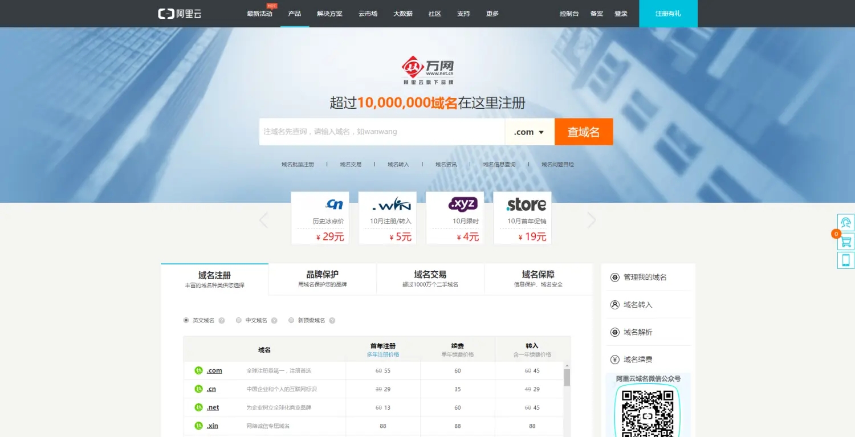Switch to the 域名交易 tab

coord(430,279)
